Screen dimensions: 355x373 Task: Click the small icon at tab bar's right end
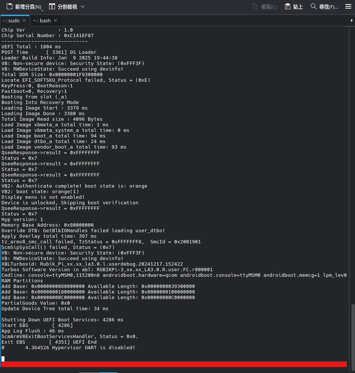coord(352,20)
